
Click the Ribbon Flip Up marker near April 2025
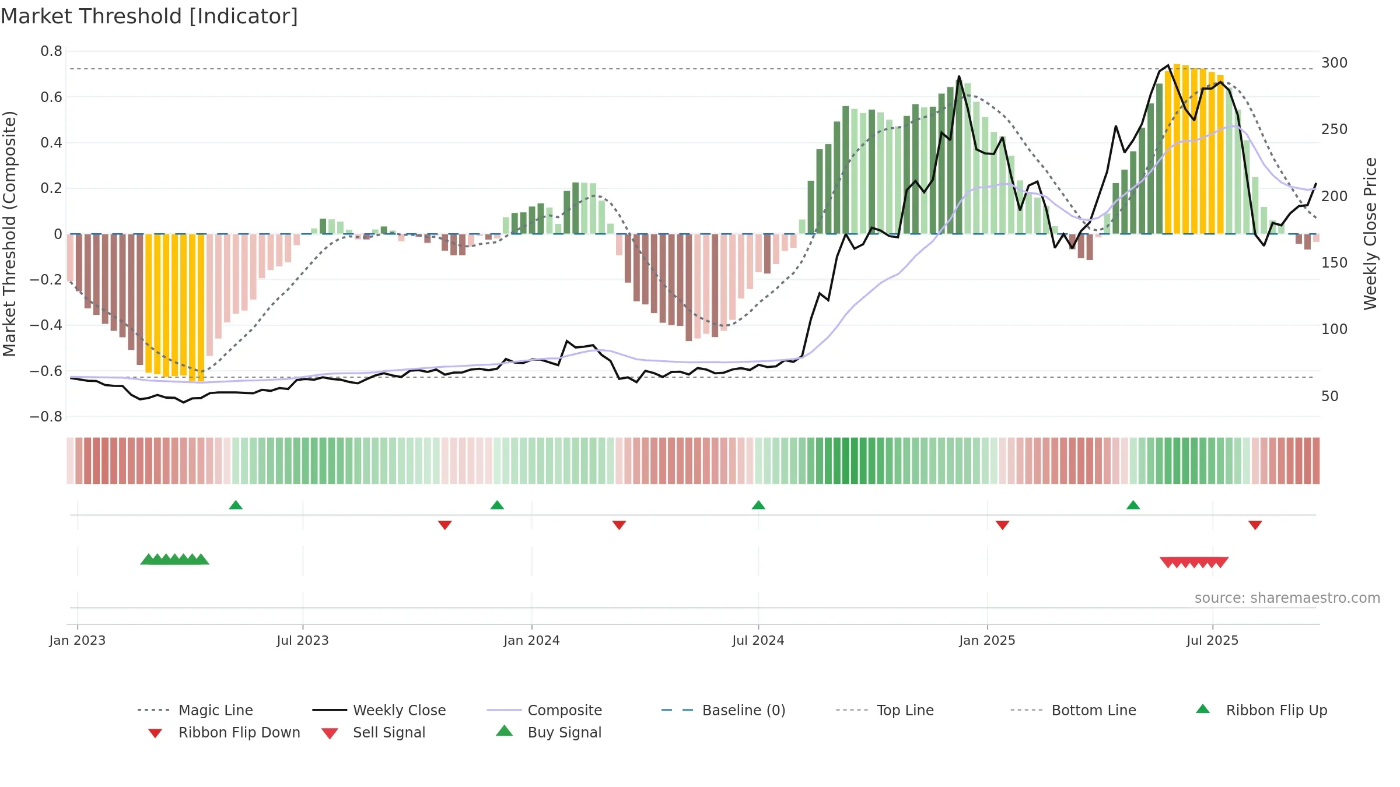pyautogui.click(x=1133, y=505)
